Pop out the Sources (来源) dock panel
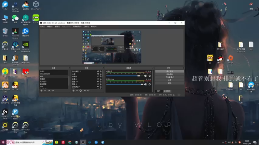 (x=103, y=68)
